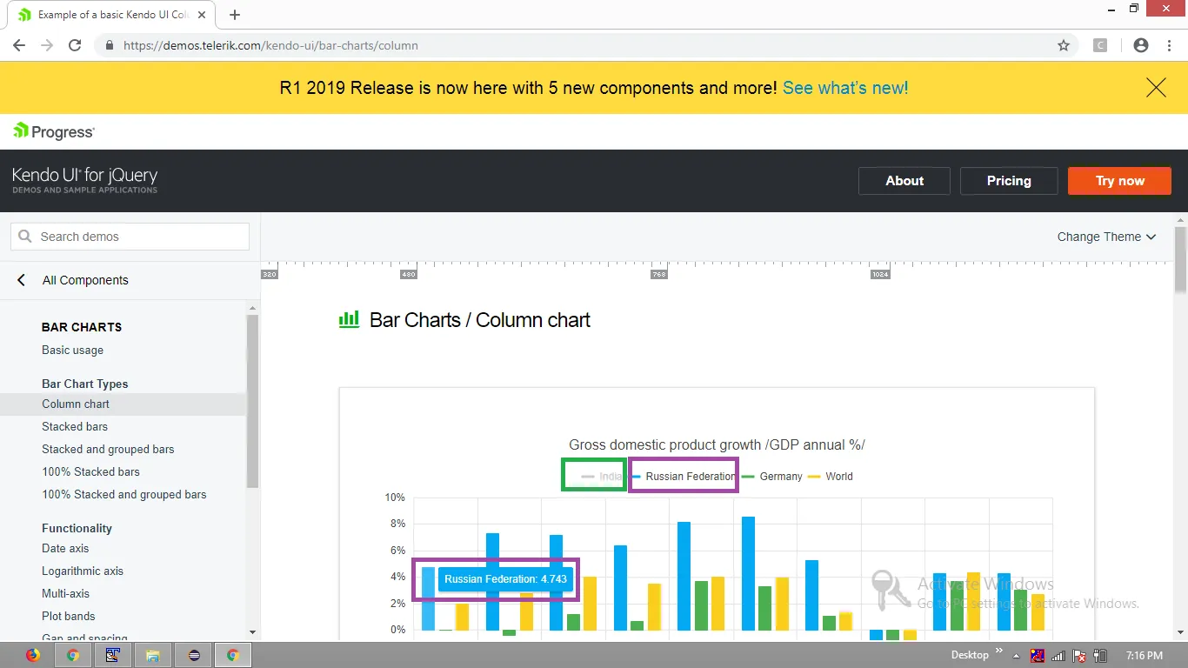
Task: Reload the page with refresh icon
Action: point(75,45)
